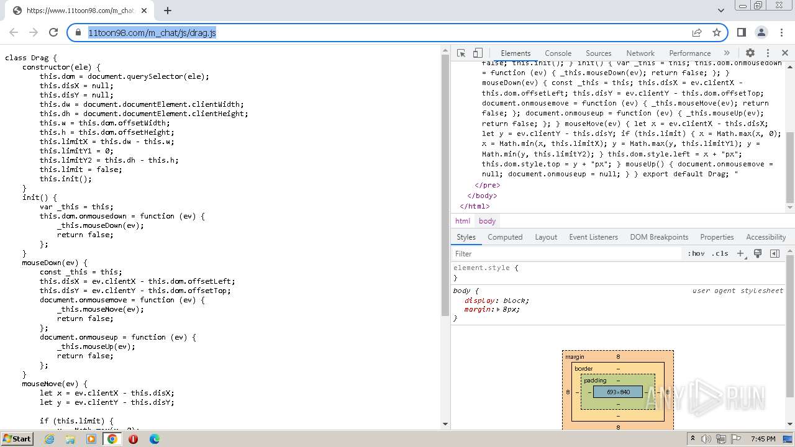
Task: Switch to the Console tab
Action: click(558, 53)
